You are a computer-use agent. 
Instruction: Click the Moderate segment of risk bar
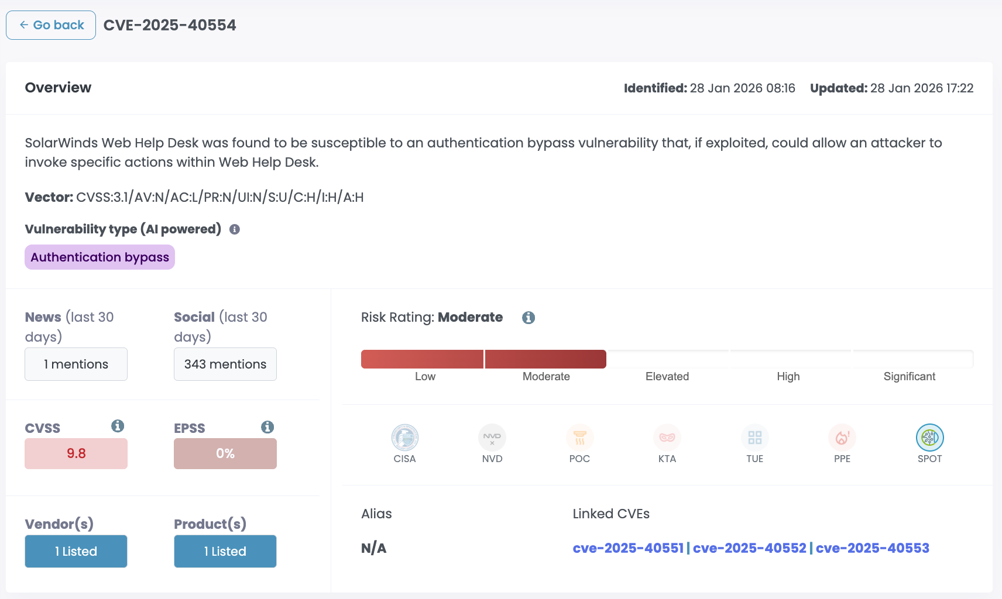545,359
